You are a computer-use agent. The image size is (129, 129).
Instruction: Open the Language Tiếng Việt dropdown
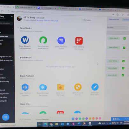(x=43, y=119)
